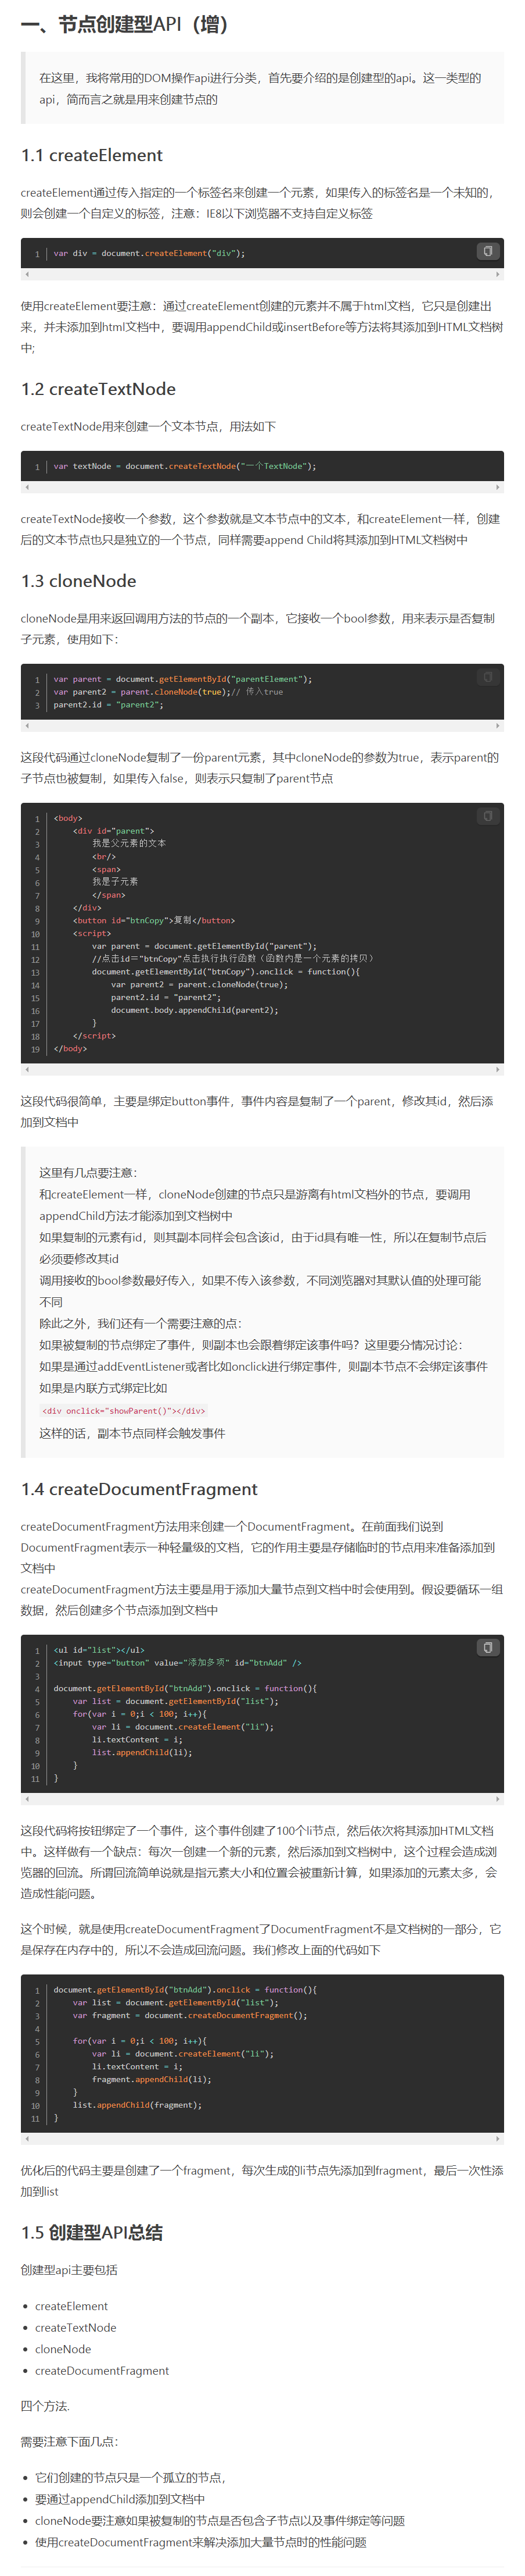Click code line var textNode = document.createTextNode
This screenshot has width=525, height=2576.
[x=185, y=466]
